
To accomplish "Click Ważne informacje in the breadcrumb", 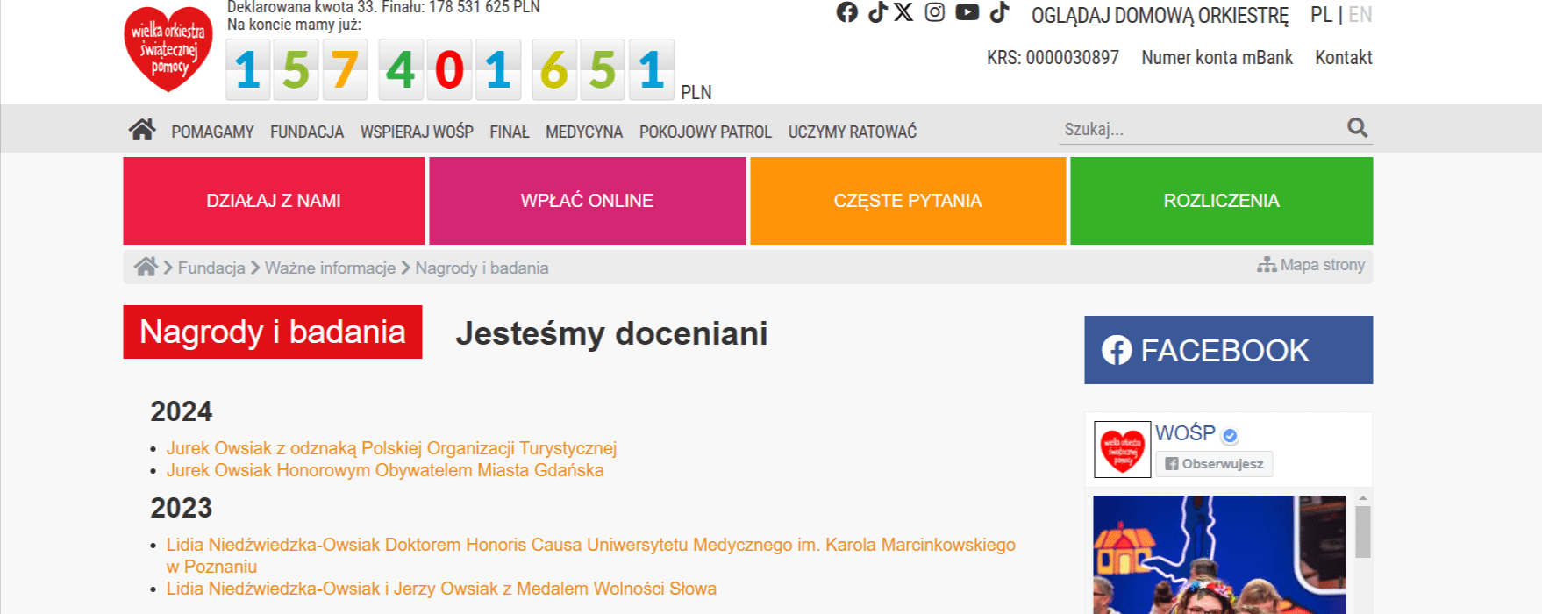I will click(330, 268).
